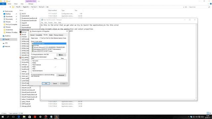Select OneDrive in navigation pane

coord(8,36)
